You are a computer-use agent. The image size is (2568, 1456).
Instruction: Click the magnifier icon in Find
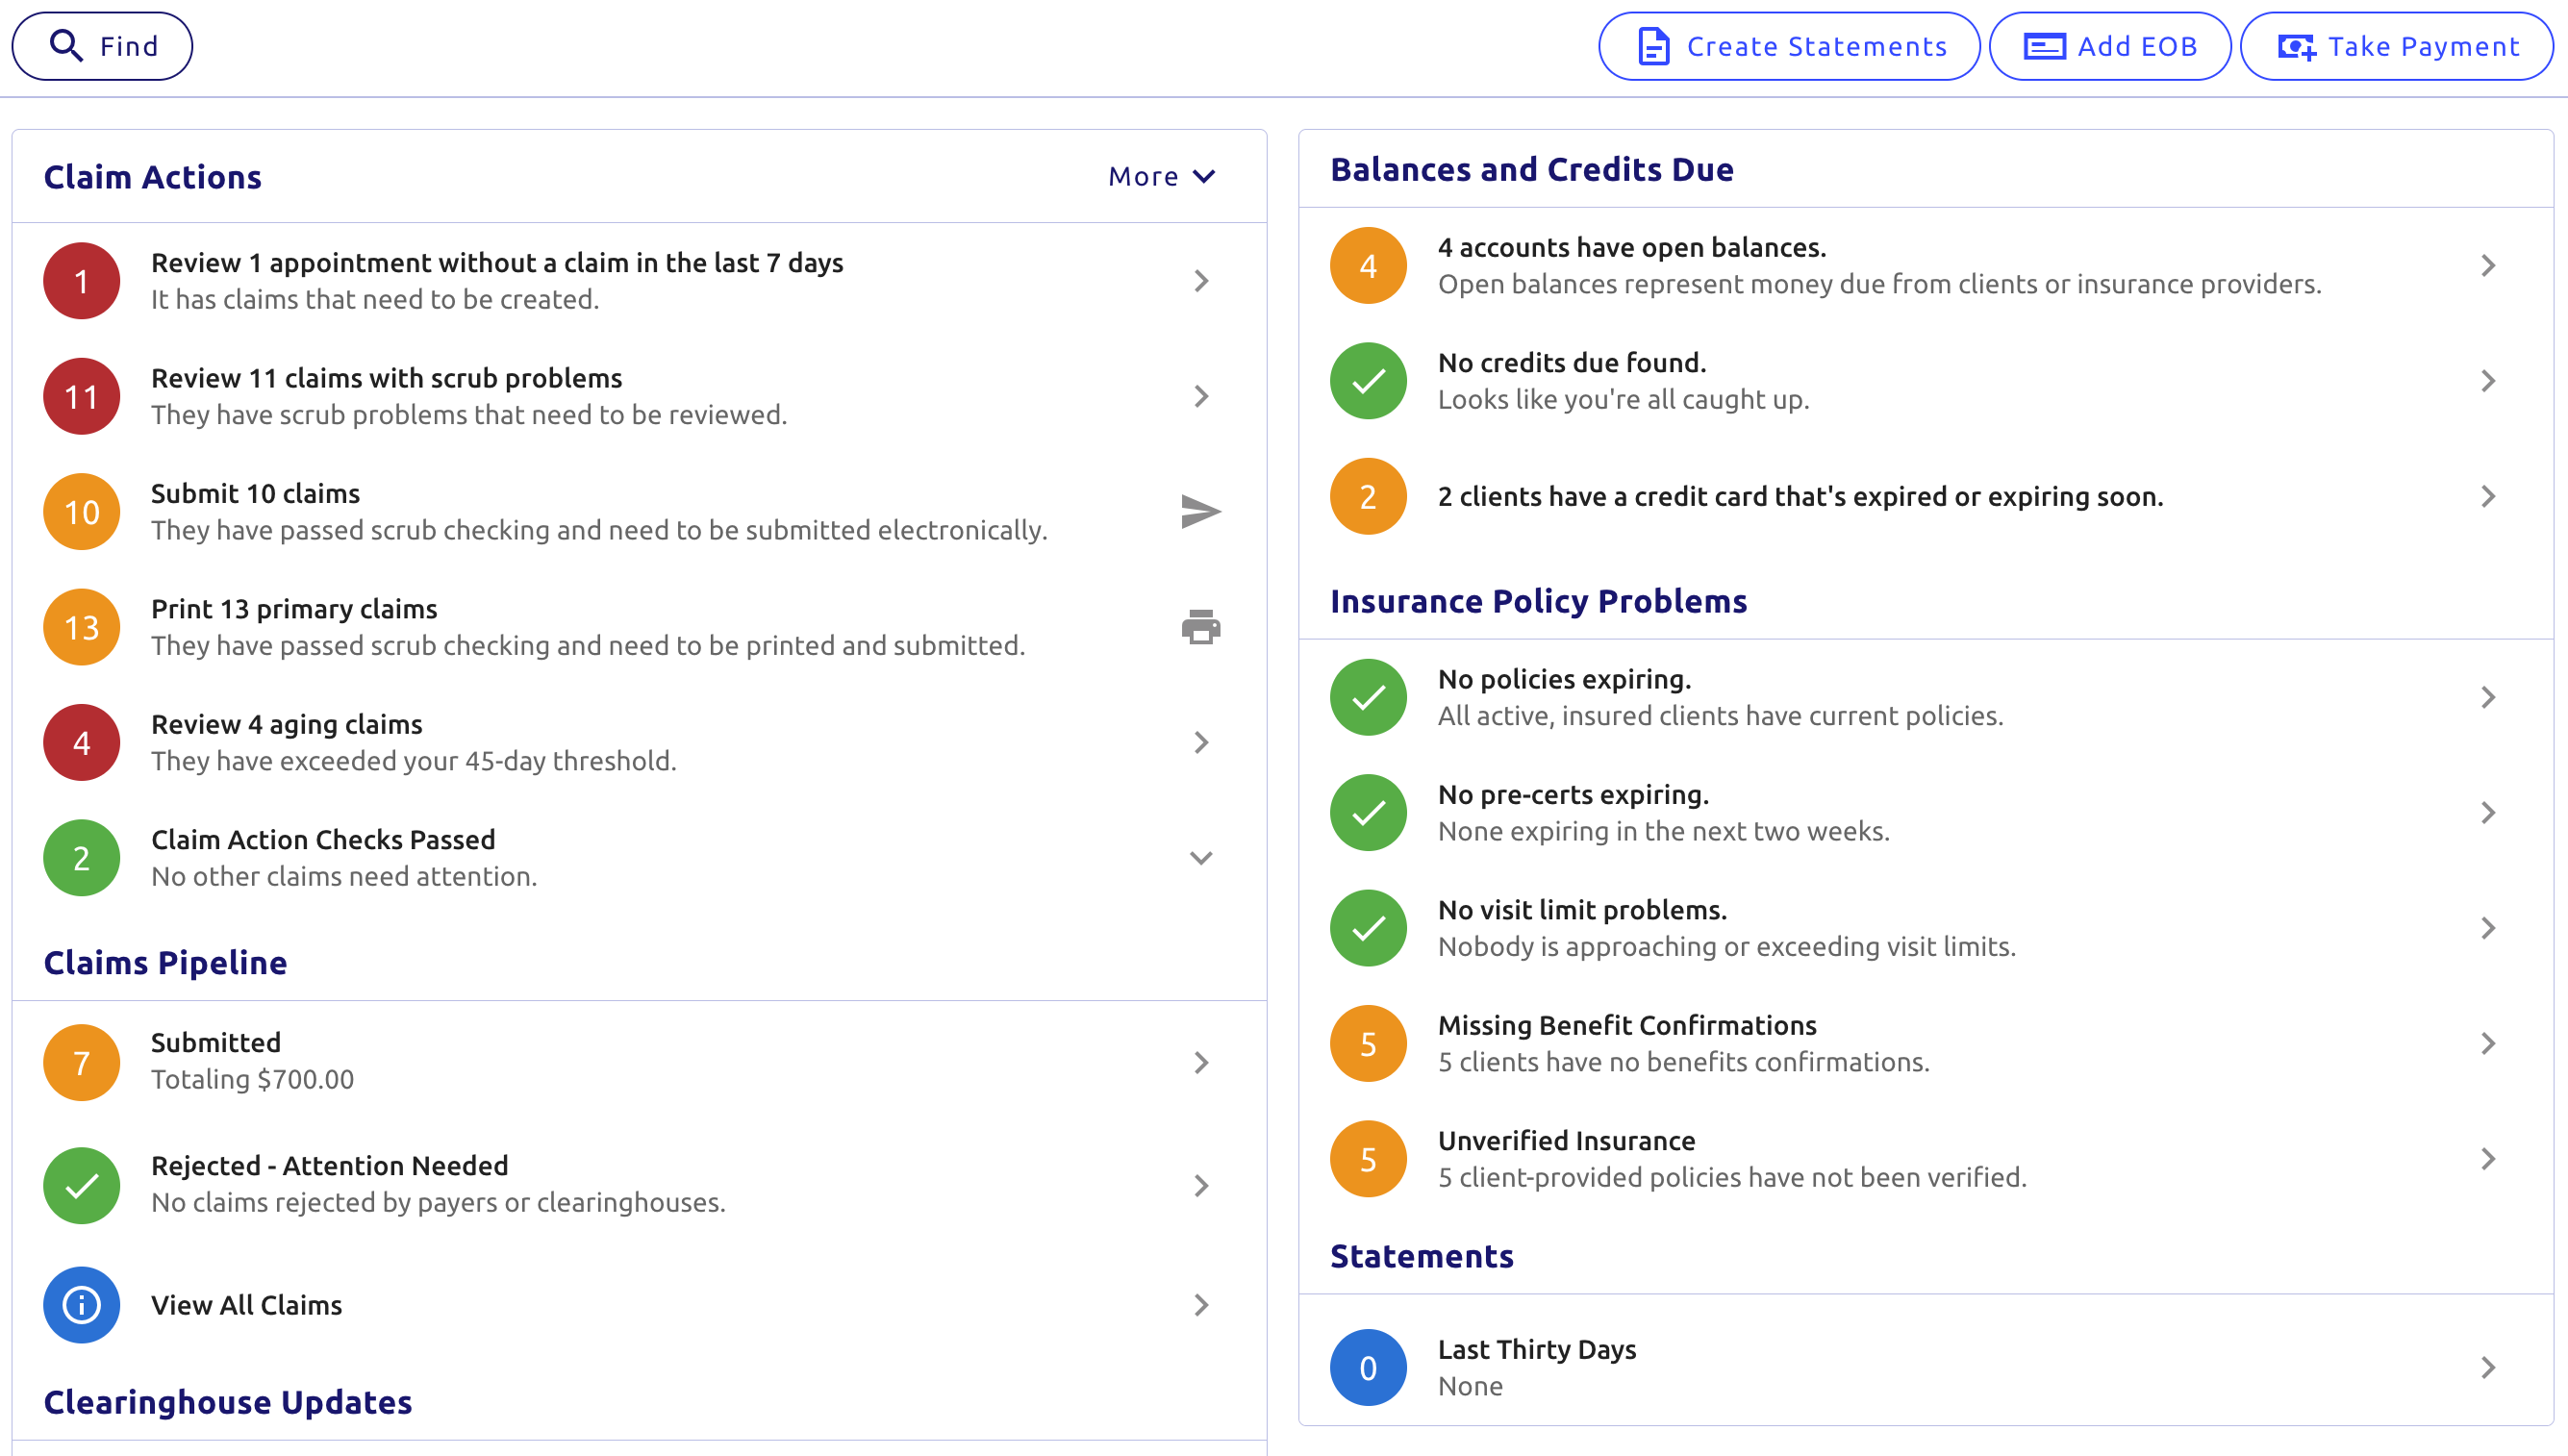(x=66, y=46)
